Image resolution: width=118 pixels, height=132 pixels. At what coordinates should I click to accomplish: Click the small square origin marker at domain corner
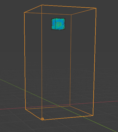tap(42, 119)
